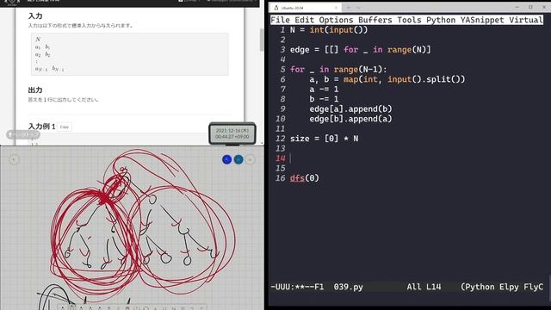Open a new terminal tab with plus
551x310 pixels.
click(x=349, y=8)
